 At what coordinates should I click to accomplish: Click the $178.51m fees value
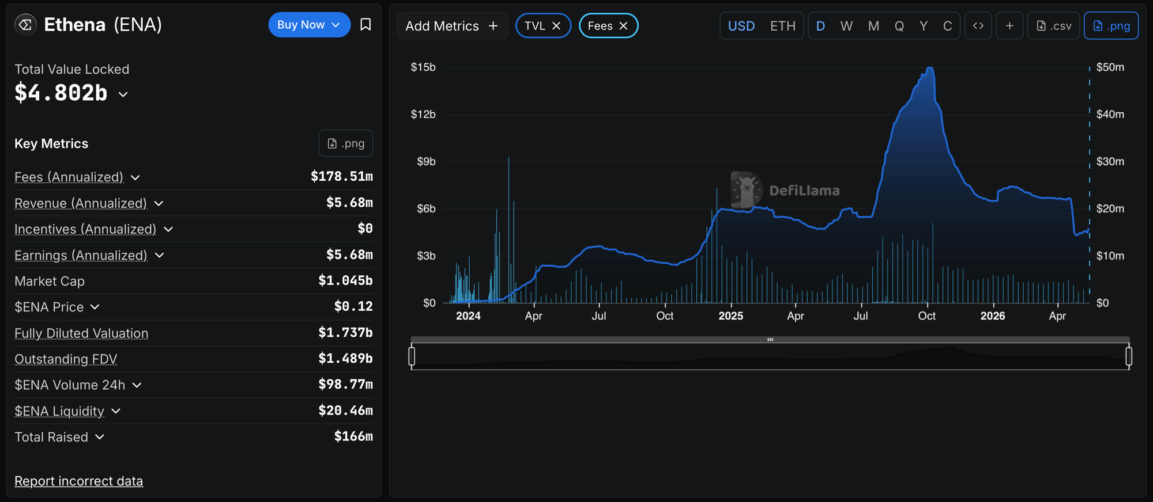coord(342,176)
